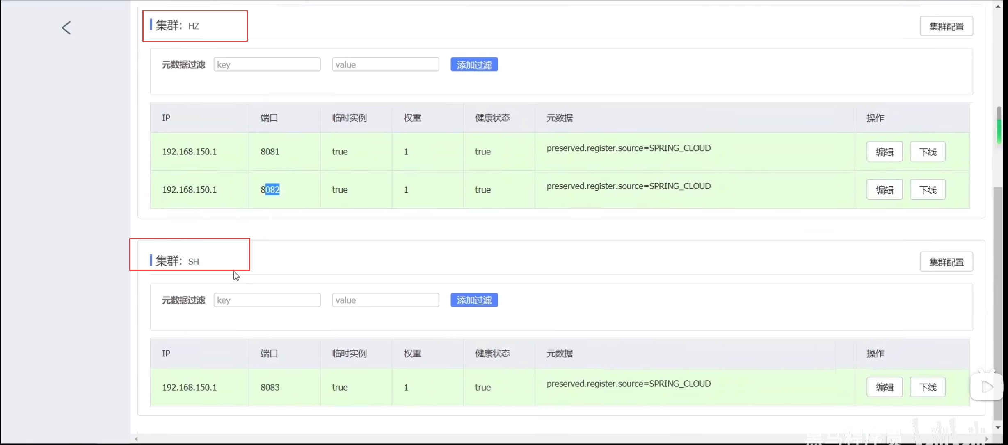
Task: Take instance on port 8082 offline
Action: point(927,190)
